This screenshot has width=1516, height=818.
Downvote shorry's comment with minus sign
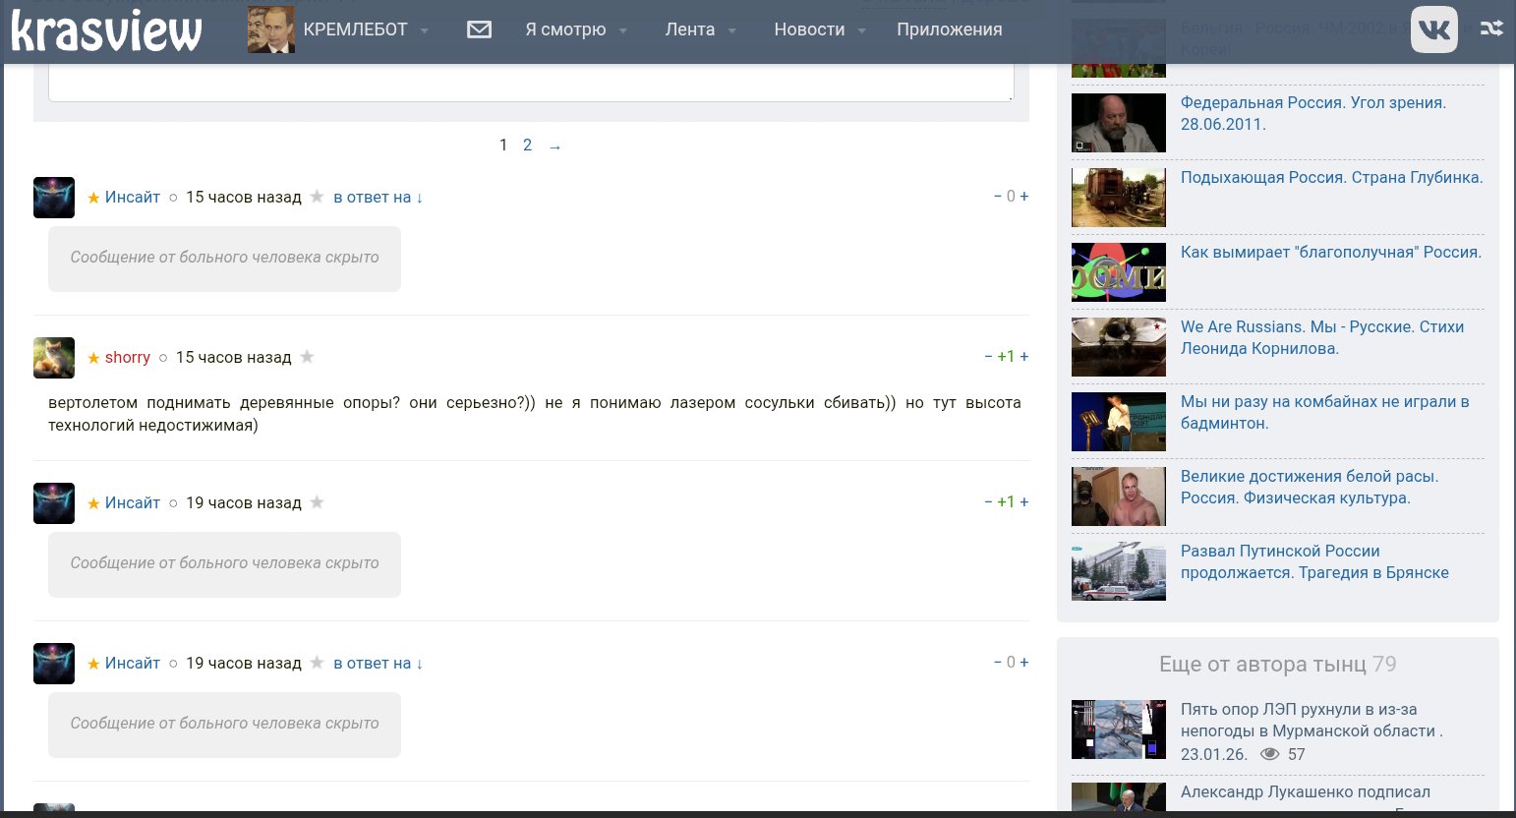point(988,357)
